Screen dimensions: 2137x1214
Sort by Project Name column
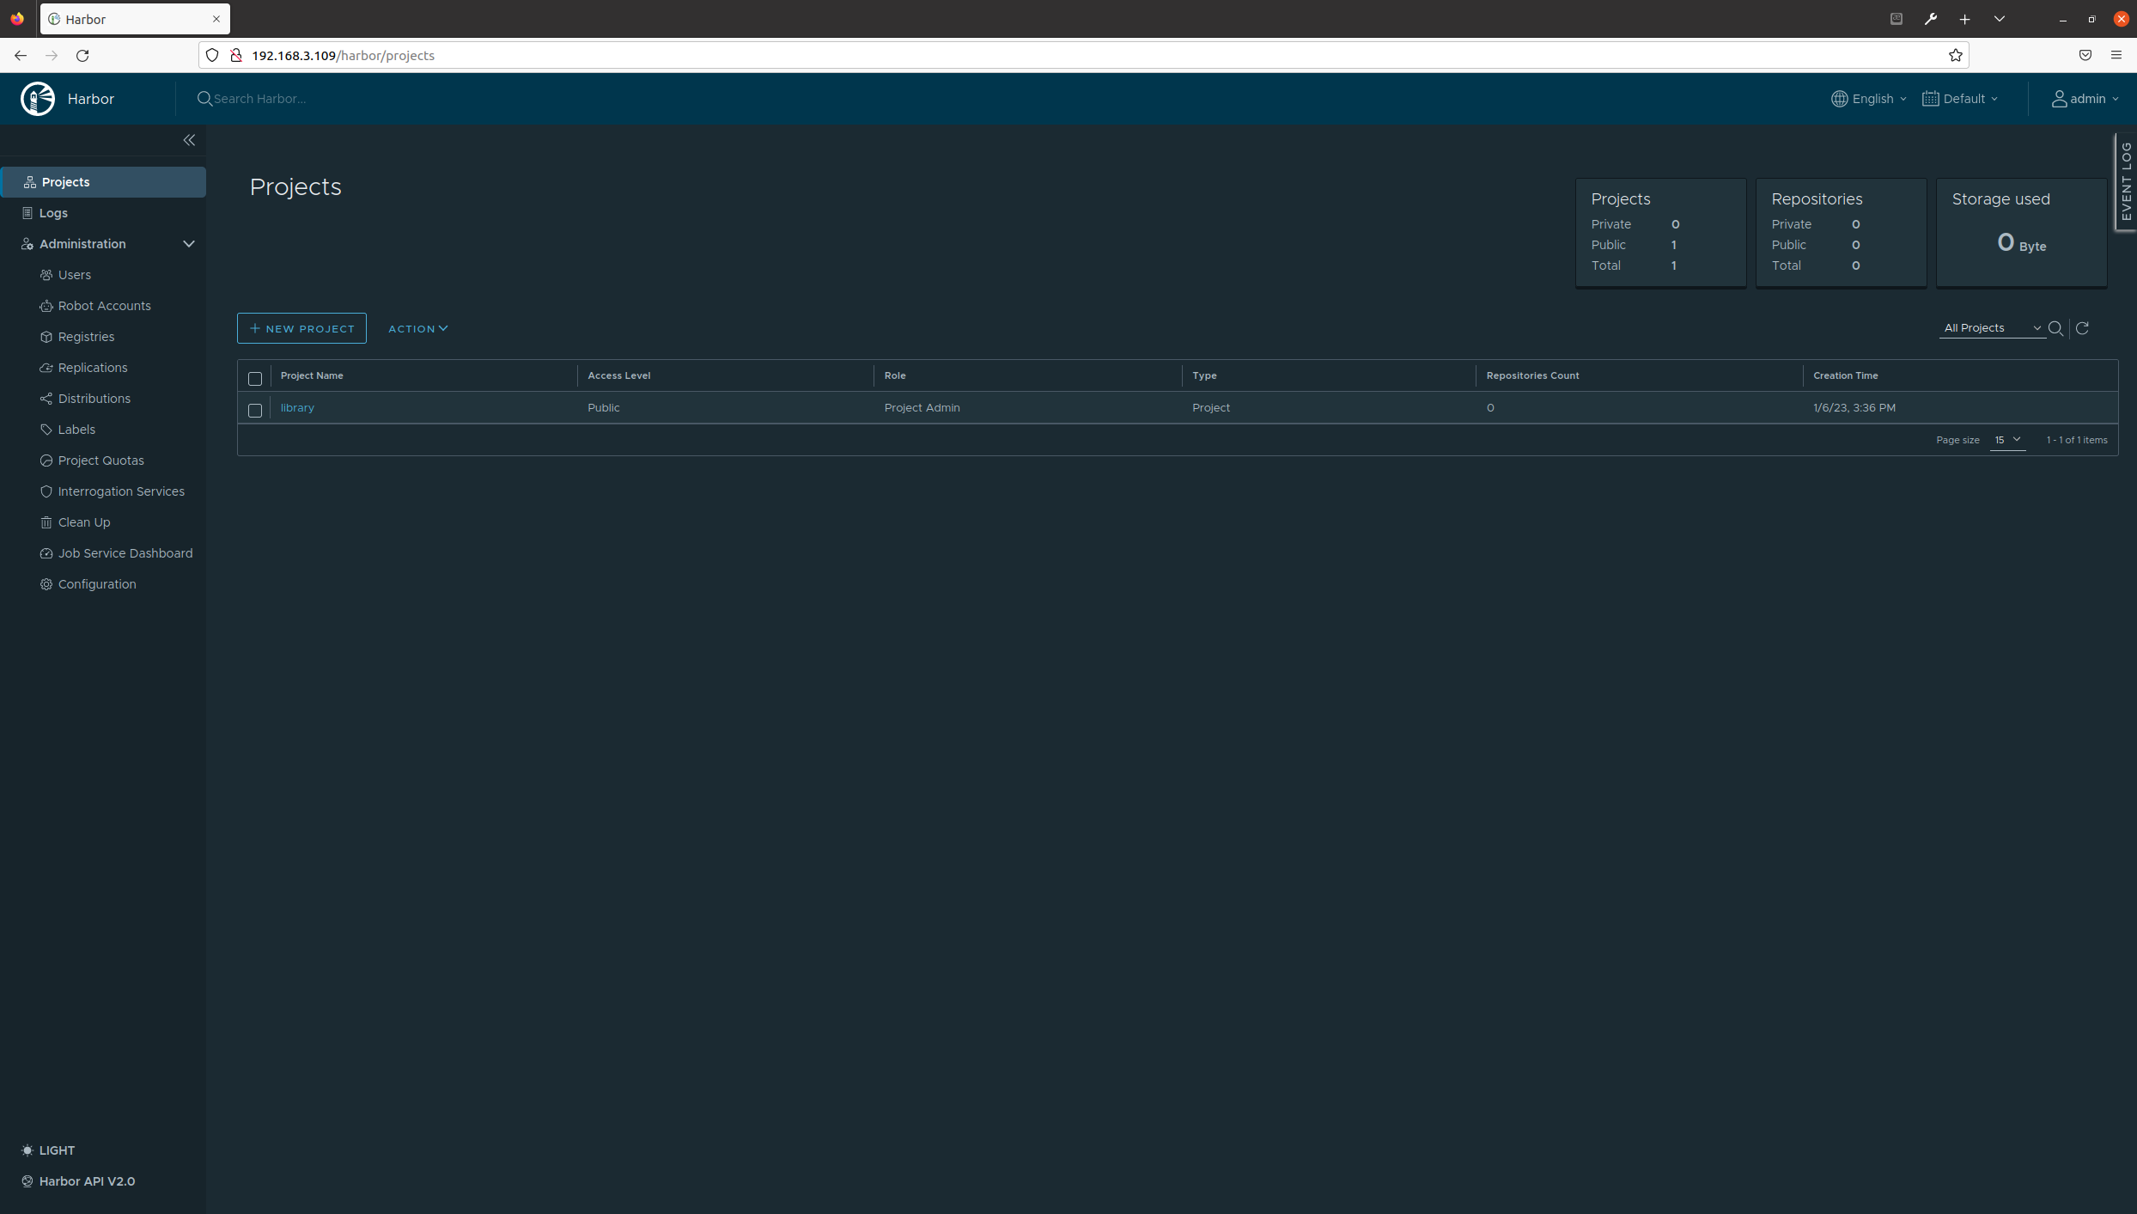pyautogui.click(x=312, y=375)
